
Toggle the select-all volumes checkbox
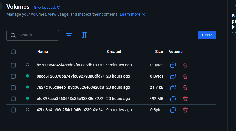coord(13,52)
